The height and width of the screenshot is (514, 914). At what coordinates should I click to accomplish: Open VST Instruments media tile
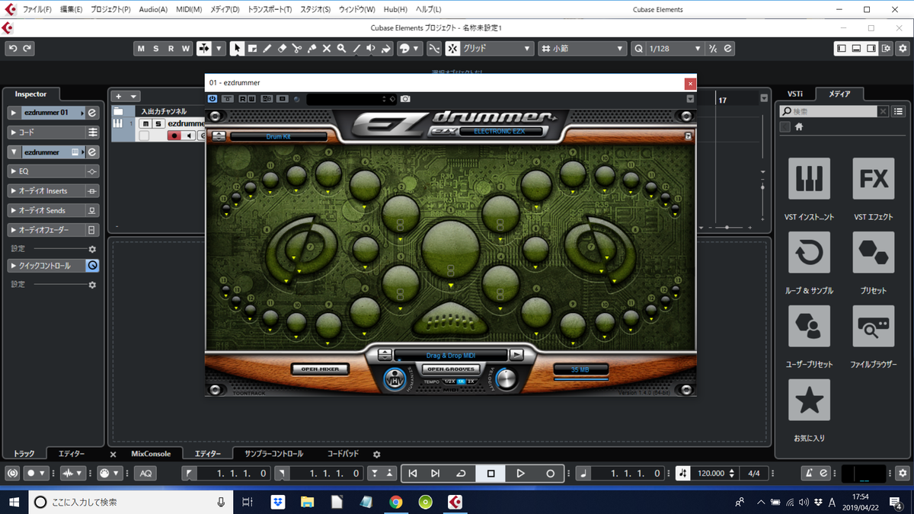click(809, 179)
